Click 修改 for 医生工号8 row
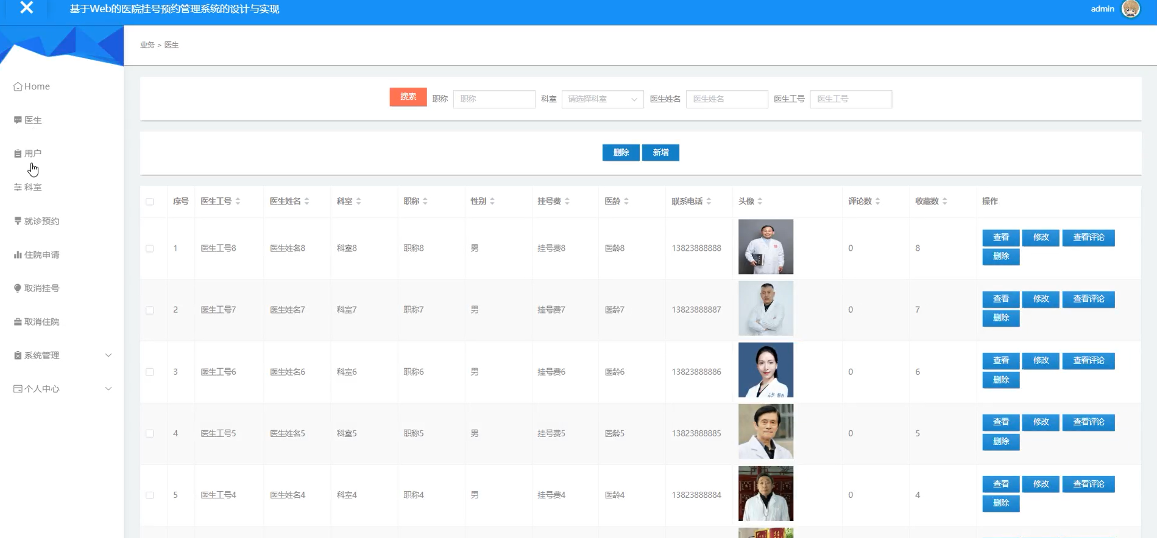The image size is (1157, 538). (x=1041, y=238)
